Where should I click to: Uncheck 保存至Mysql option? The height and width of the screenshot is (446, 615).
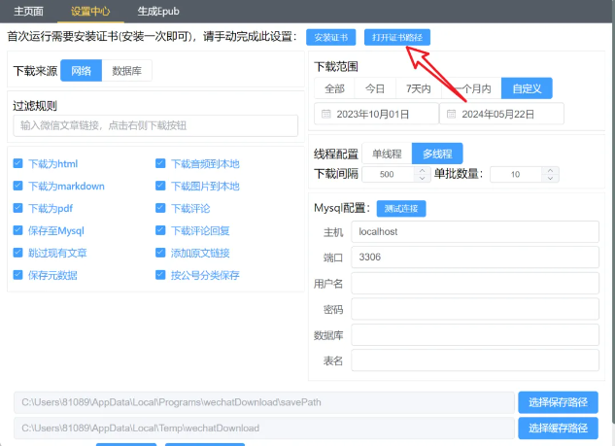point(18,231)
